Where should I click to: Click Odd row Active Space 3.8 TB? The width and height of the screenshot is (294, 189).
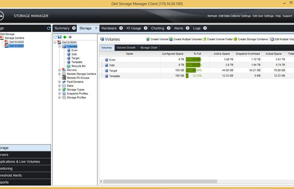pyautogui.click(x=229, y=65)
